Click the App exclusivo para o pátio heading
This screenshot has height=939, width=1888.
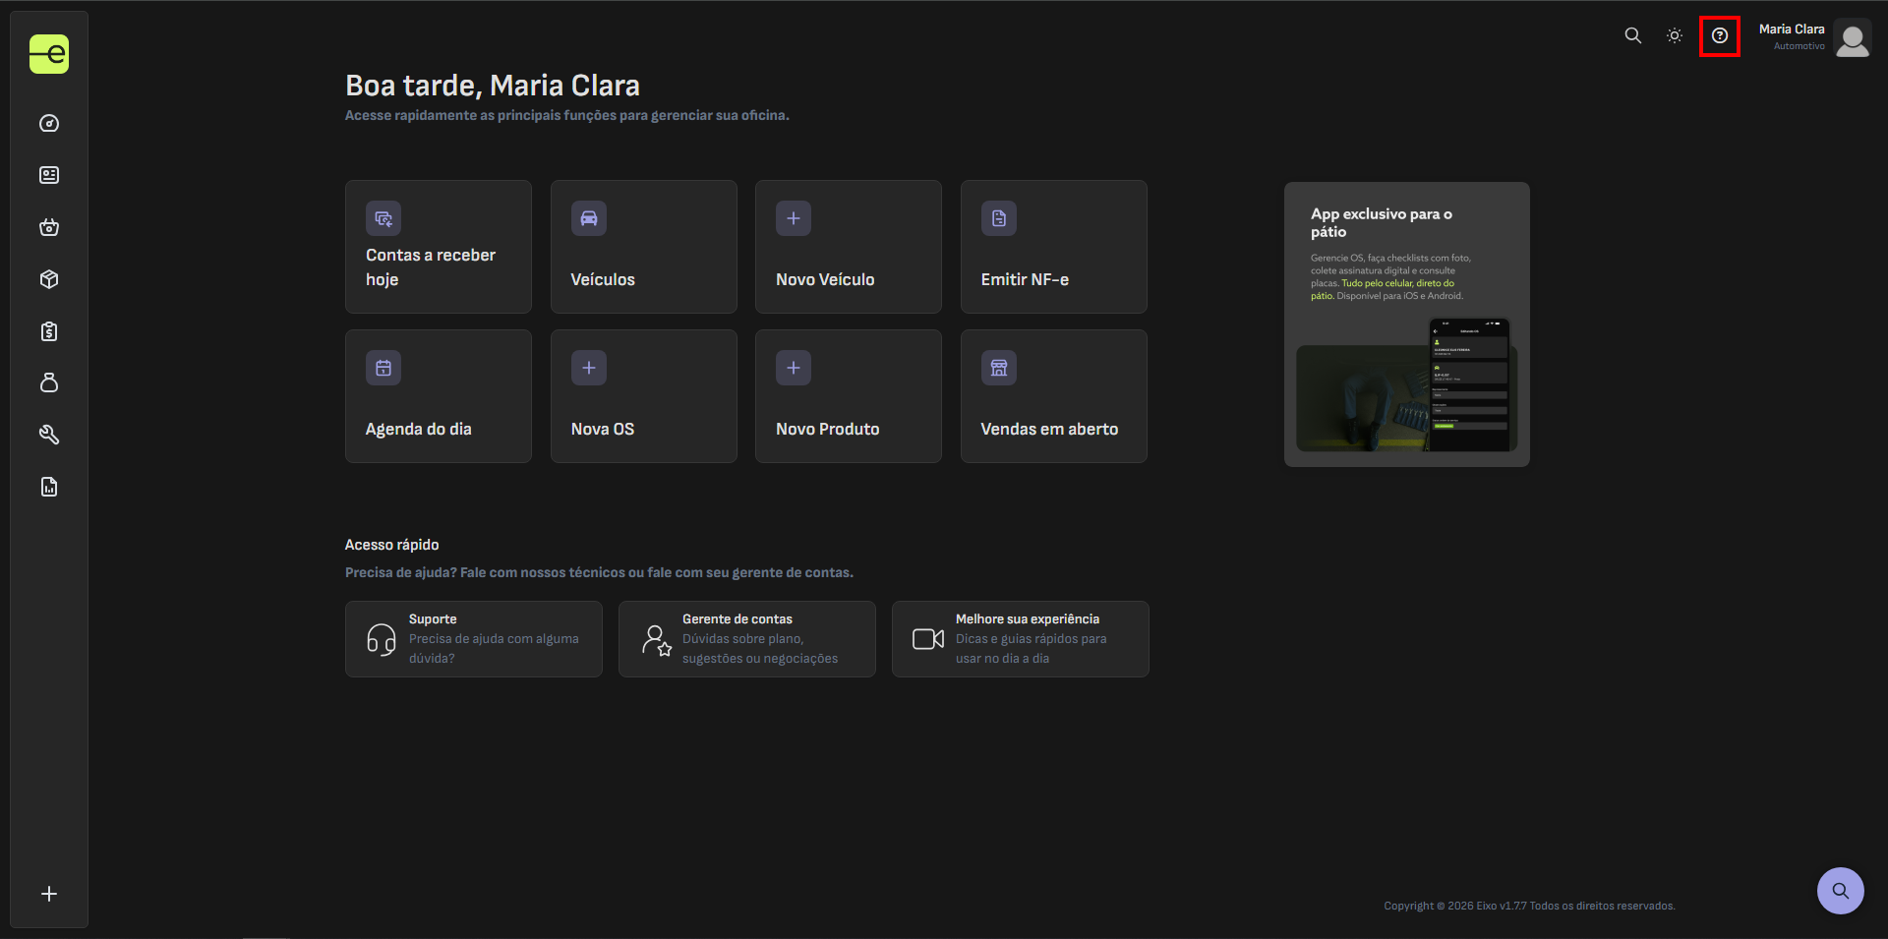pyautogui.click(x=1382, y=222)
